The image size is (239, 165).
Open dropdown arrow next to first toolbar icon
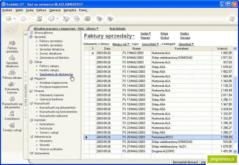(15, 19)
